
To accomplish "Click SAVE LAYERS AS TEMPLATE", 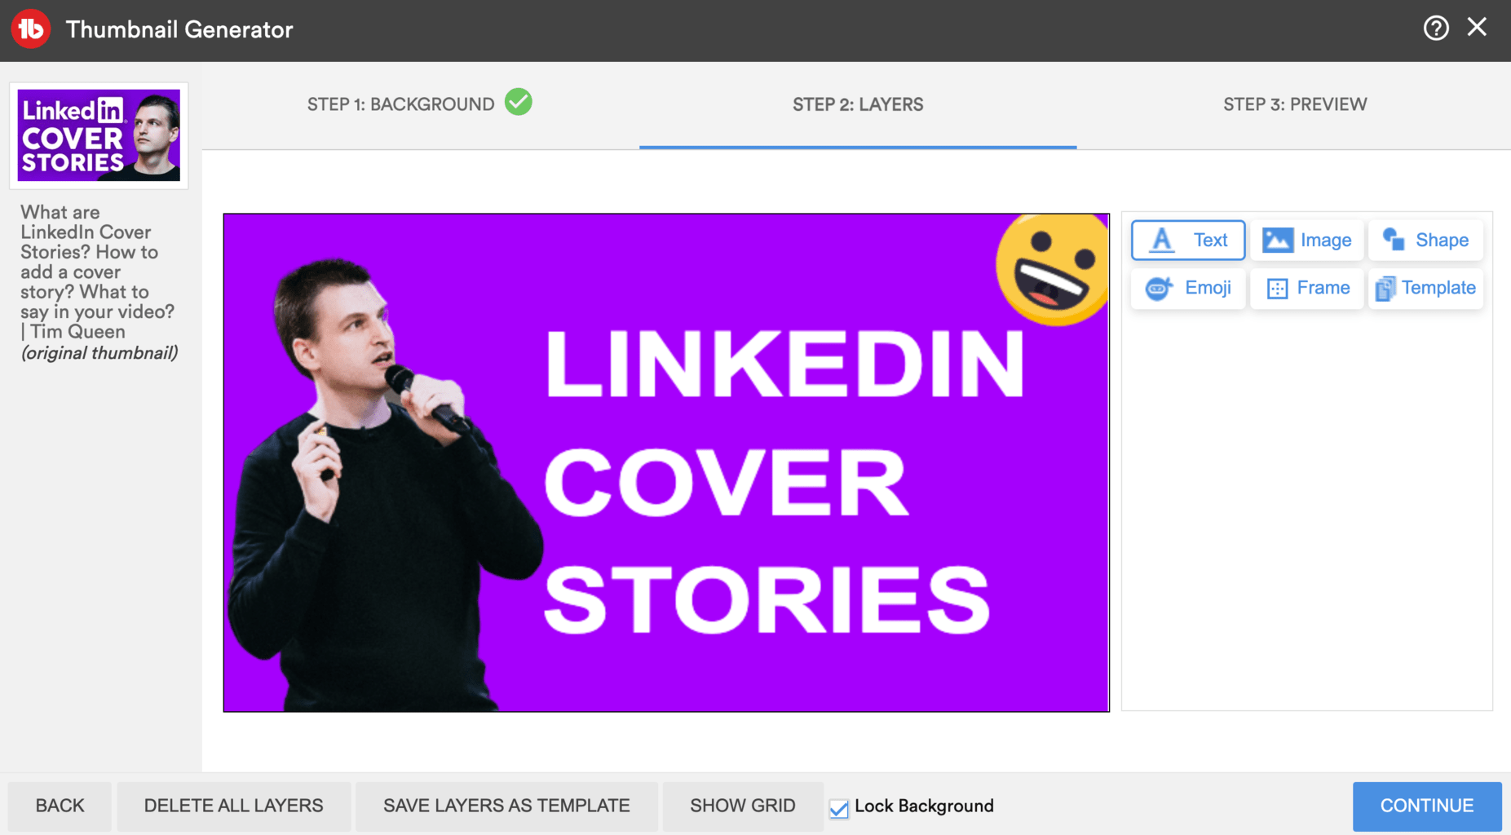I will point(506,806).
